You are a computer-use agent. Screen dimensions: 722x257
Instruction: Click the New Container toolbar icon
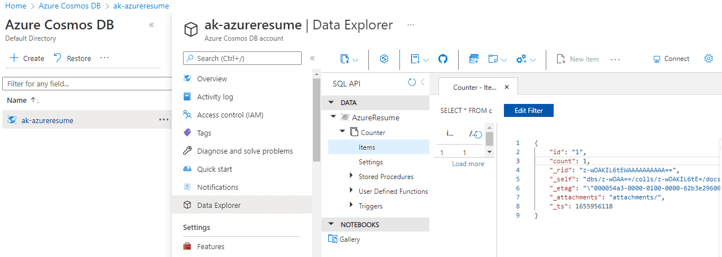coord(345,59)
